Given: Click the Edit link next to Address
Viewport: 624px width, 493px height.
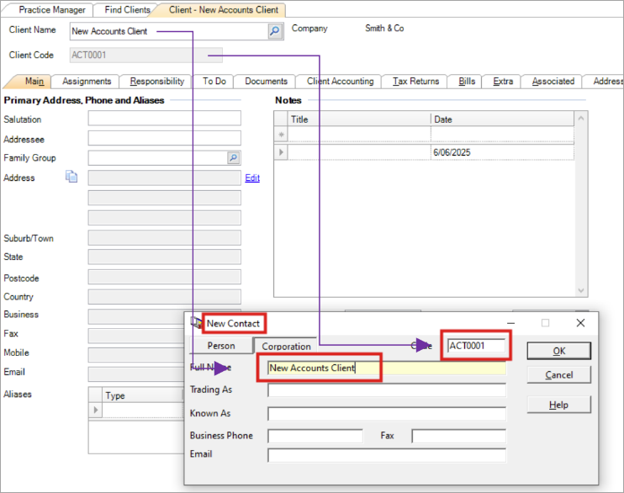Looking at the screenshot, I should tap(252, 178).
